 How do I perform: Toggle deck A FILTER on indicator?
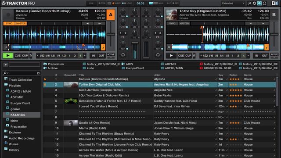[x=127, y=27]
